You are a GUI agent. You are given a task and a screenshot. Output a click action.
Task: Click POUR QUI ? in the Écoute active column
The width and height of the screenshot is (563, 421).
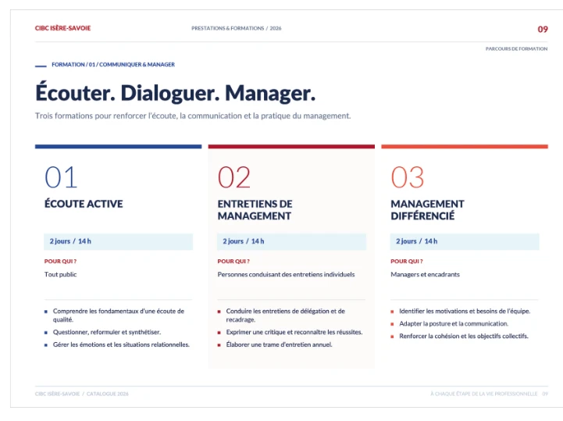(60, 261)
